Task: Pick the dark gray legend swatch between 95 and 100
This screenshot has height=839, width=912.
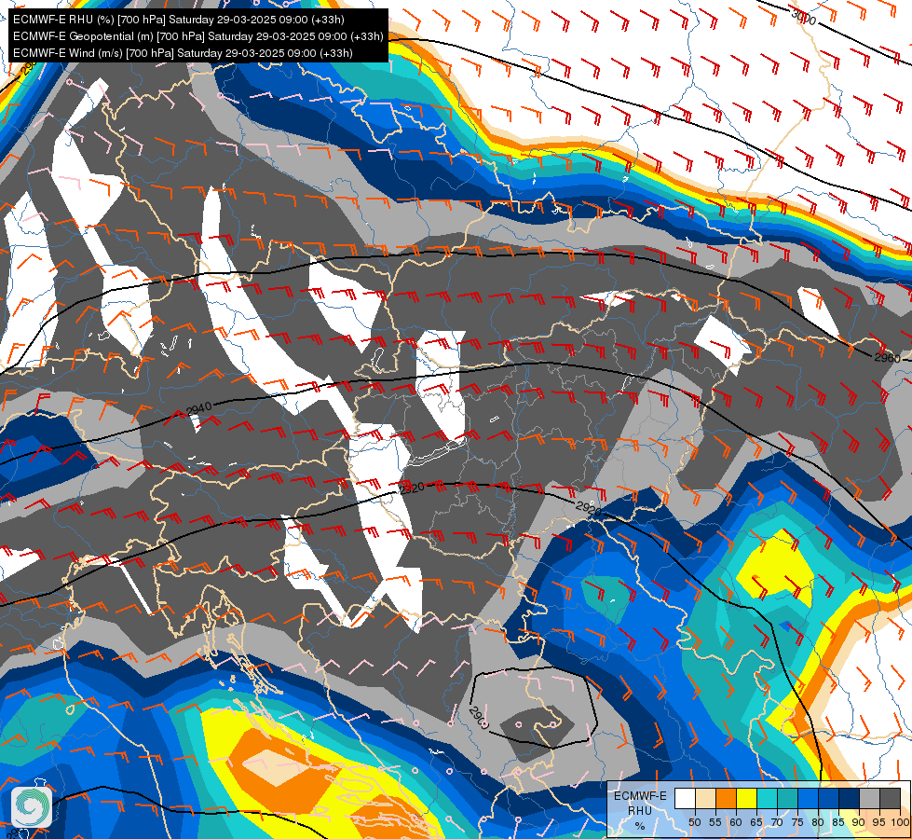Action: (x=890, y=798)
